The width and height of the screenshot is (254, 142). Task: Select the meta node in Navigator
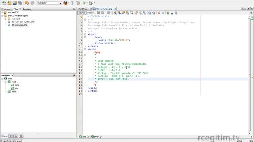coord(17,85)
